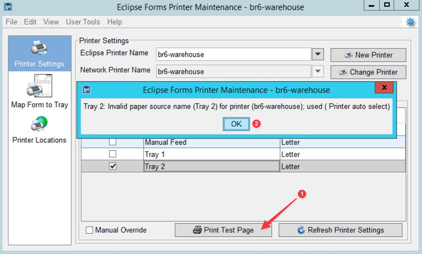Toggle the Tray 1 checkbox

(x=113, y=154)
